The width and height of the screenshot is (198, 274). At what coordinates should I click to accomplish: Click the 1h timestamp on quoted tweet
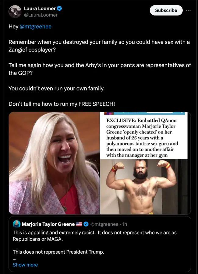(125, 224)
